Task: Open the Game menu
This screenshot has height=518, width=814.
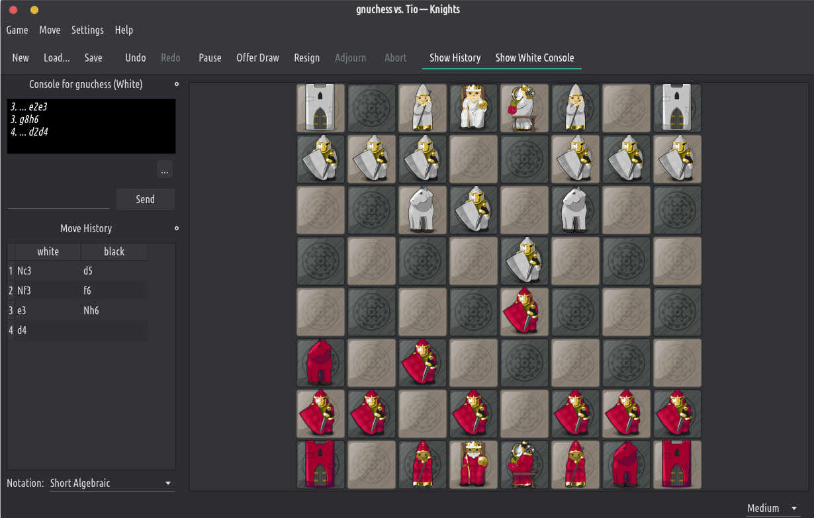Action: [17, 30]
